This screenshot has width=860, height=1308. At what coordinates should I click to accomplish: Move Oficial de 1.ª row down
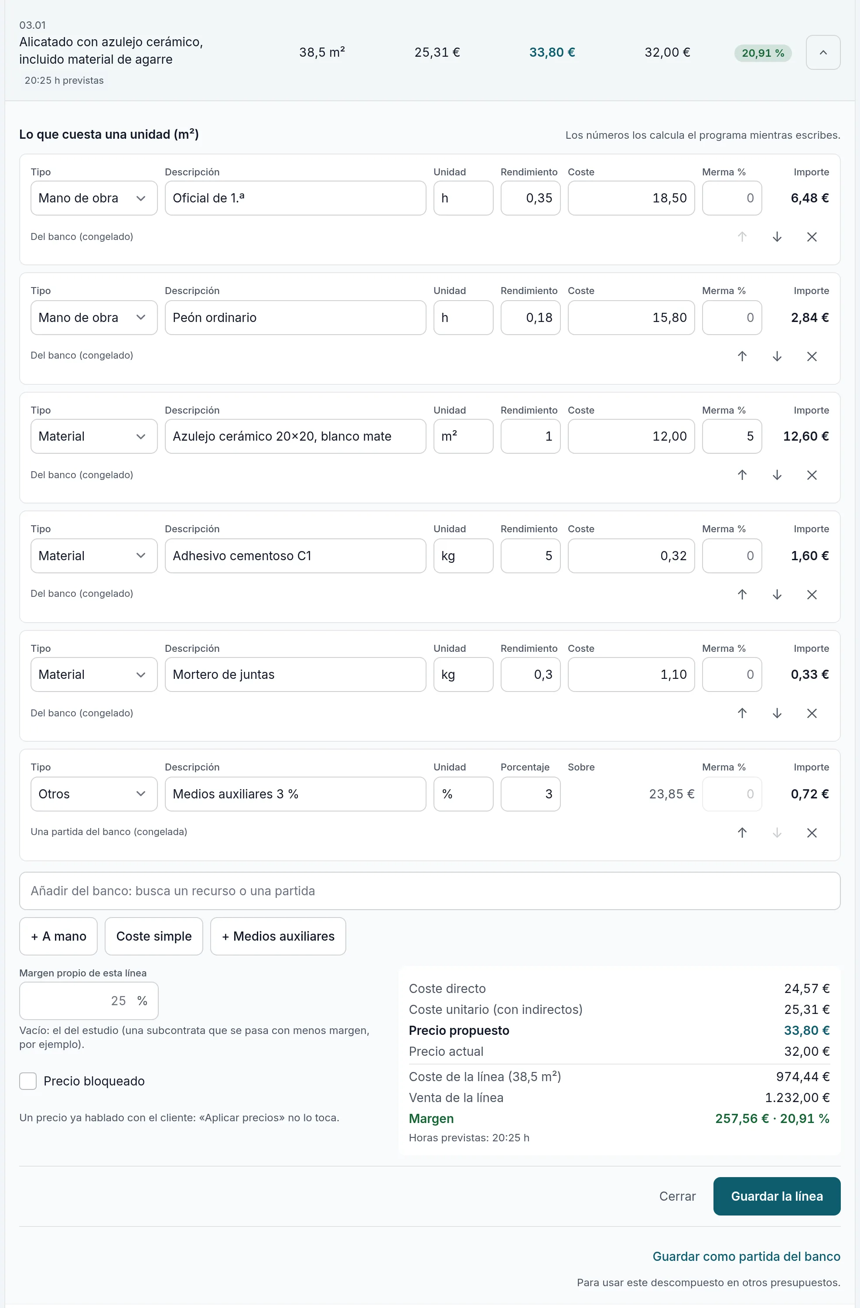[x=777, y=237]
